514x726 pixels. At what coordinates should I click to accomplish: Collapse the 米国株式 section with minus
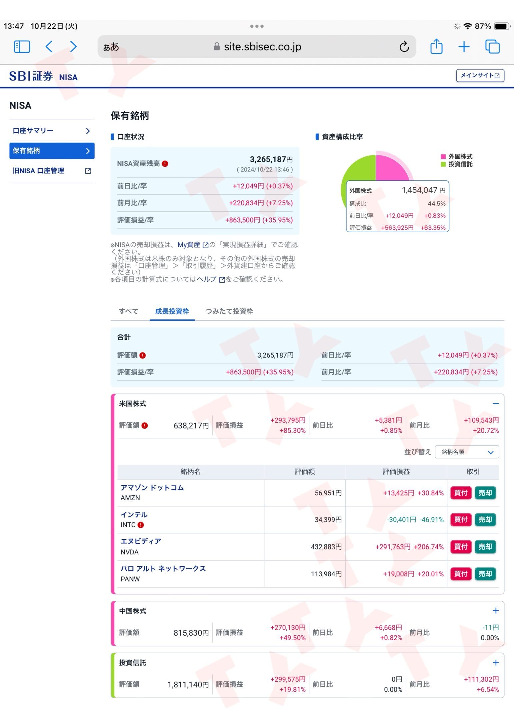[x=496, y=404]
